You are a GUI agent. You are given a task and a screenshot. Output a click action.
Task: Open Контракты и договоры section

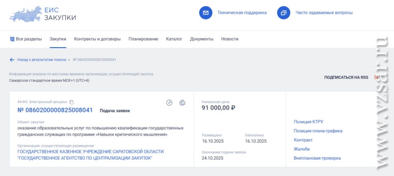point(97,39)
